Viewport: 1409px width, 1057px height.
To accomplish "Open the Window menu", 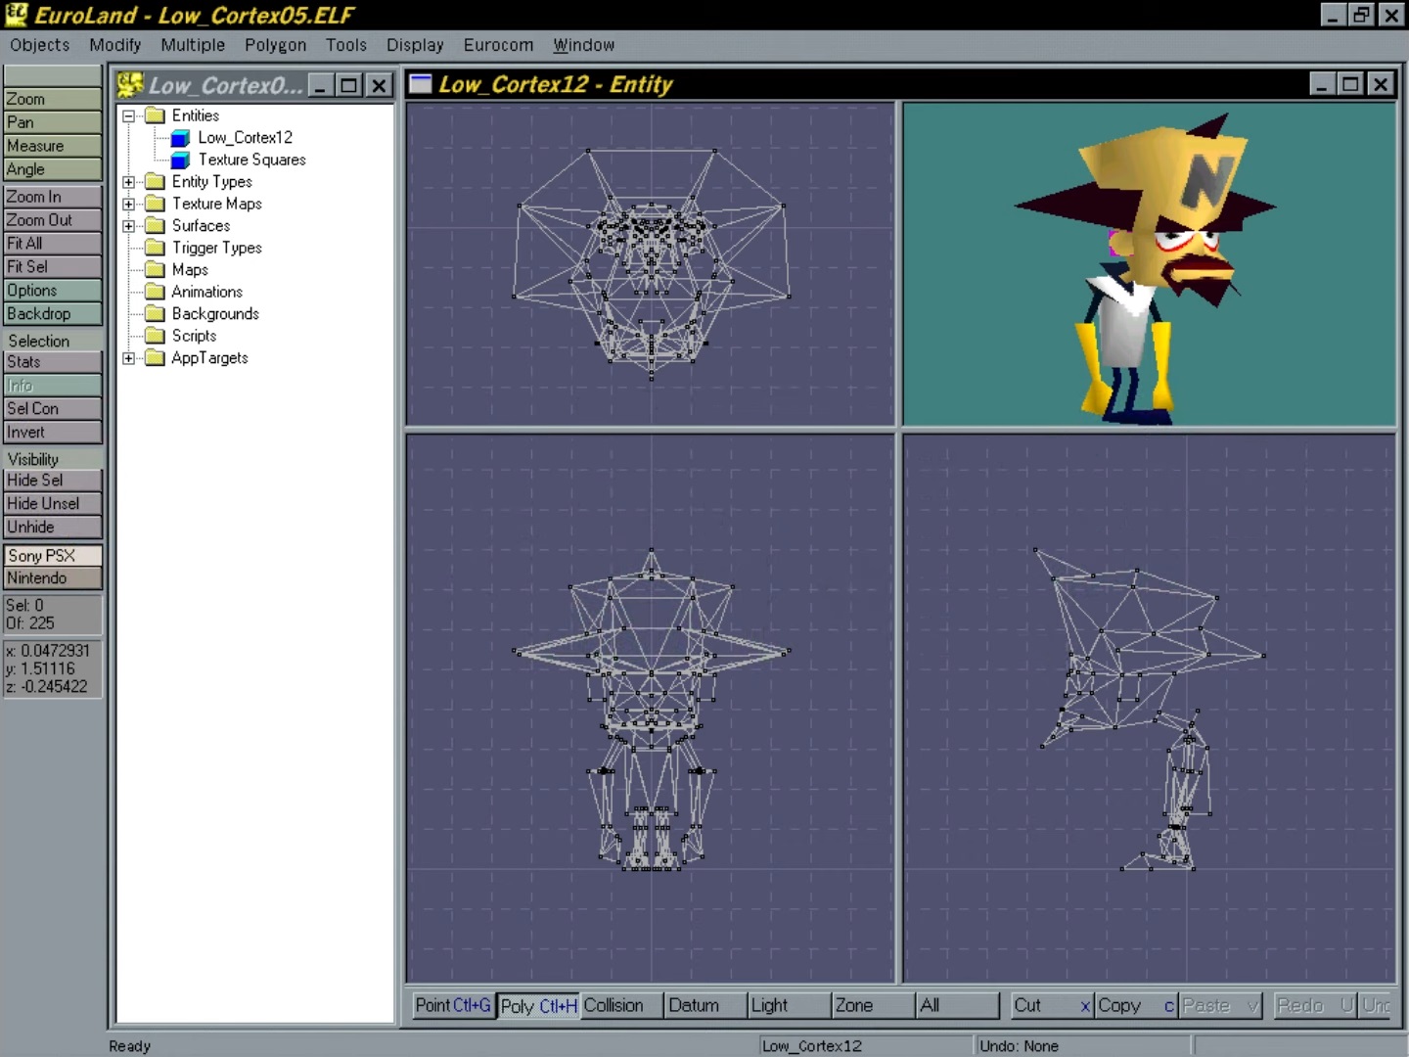I will click(584, 45).
